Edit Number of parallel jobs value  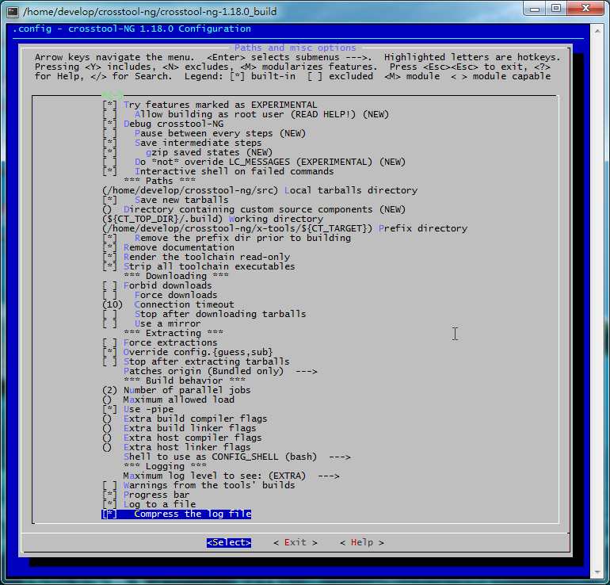[176, 390]
